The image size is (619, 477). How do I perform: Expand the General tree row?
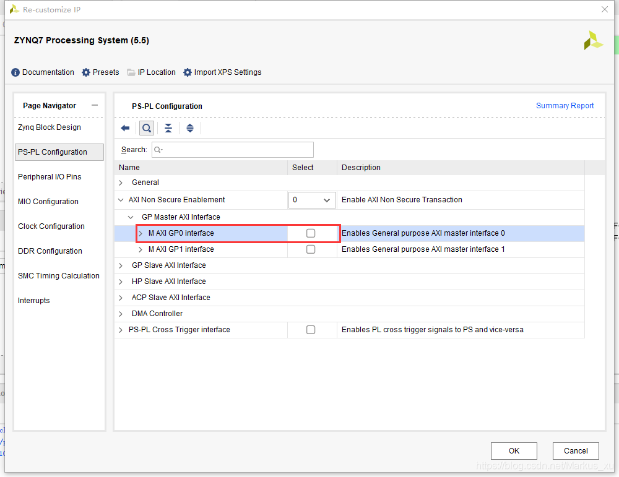click(x=121, y=183)
